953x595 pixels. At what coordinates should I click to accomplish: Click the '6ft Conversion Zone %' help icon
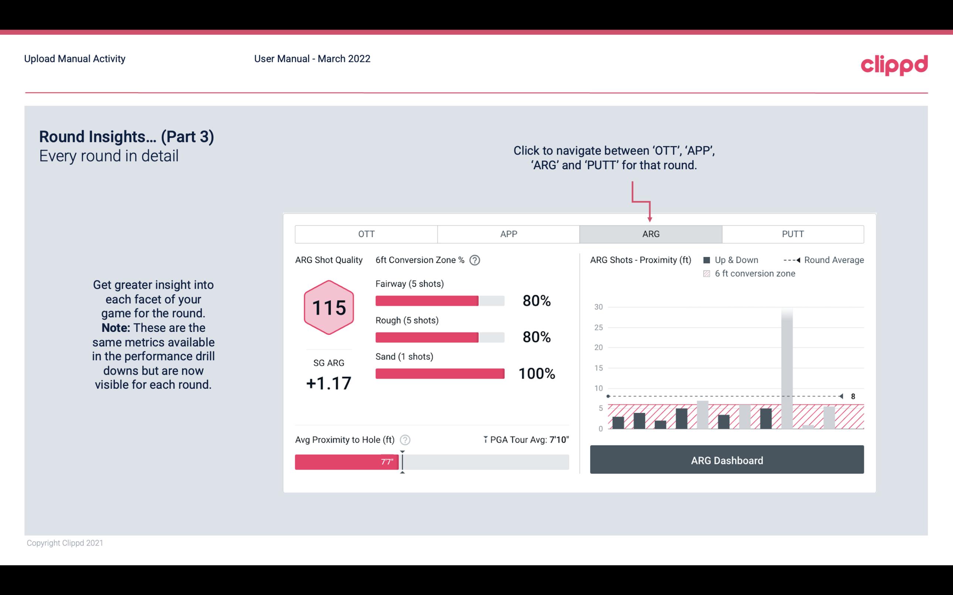pyautogui.click(x=479, y=261)
